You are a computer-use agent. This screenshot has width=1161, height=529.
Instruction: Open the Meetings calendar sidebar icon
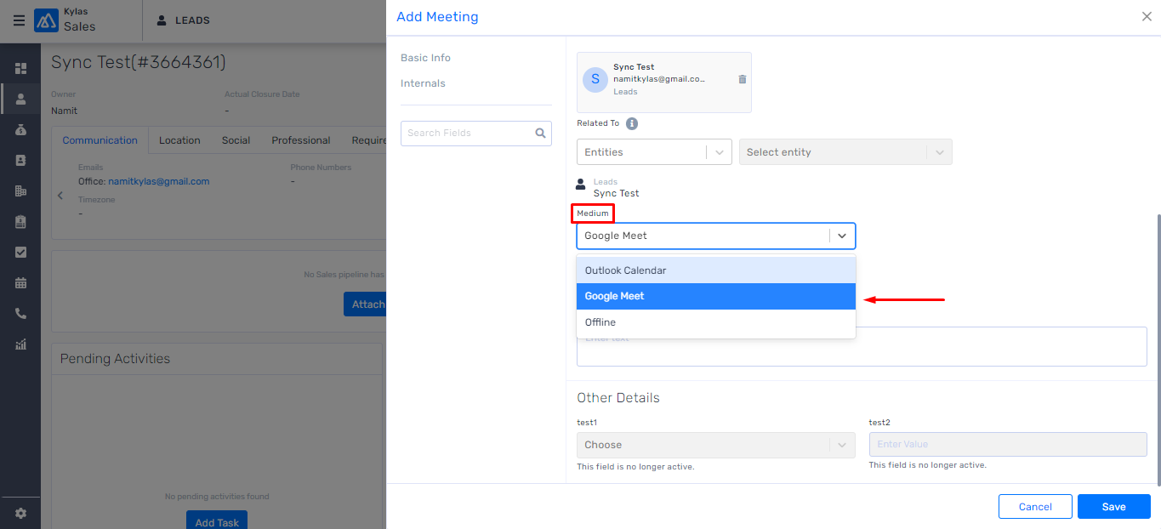pyautogui.click(x=20, y=282)
